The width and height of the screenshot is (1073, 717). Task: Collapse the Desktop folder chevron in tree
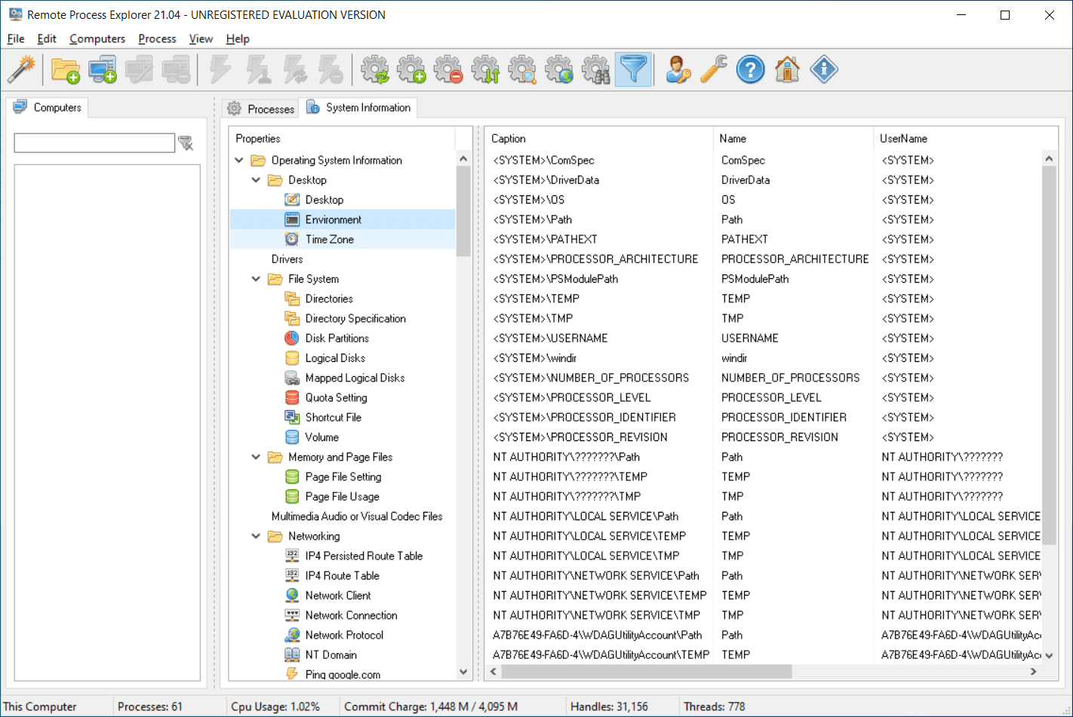(256, 180)
